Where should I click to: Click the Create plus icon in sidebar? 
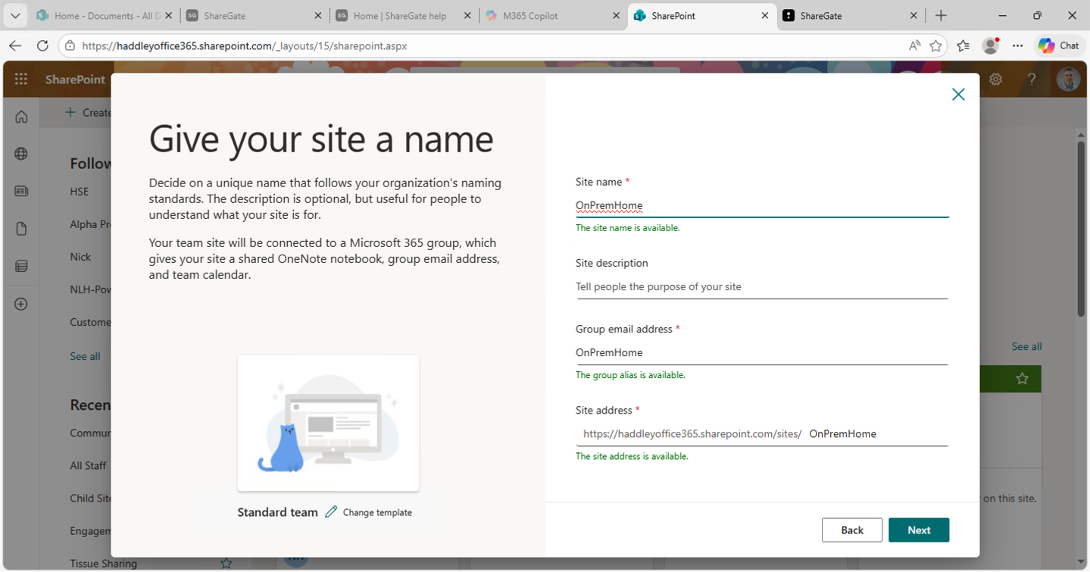click(21, 304)
